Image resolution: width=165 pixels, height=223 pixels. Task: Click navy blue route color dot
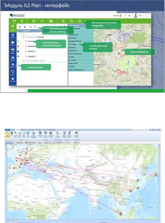point(18,51)
